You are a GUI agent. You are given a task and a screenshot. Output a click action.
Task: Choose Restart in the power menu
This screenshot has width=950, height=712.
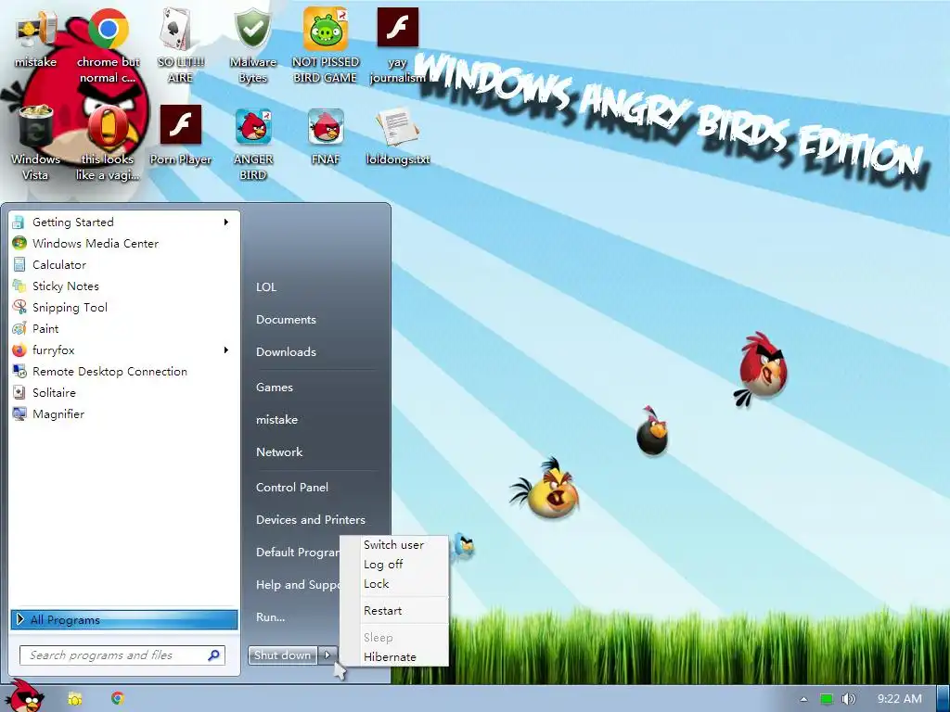click(382, 610)
